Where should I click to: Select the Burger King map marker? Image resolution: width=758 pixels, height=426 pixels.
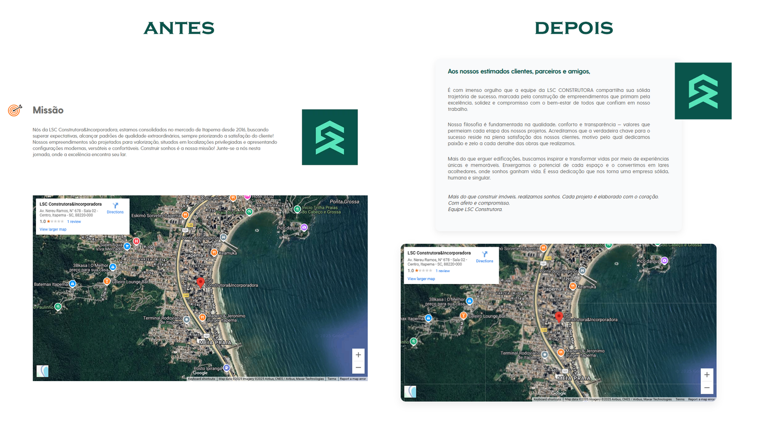pyautogui.click(x=233, y=198)
